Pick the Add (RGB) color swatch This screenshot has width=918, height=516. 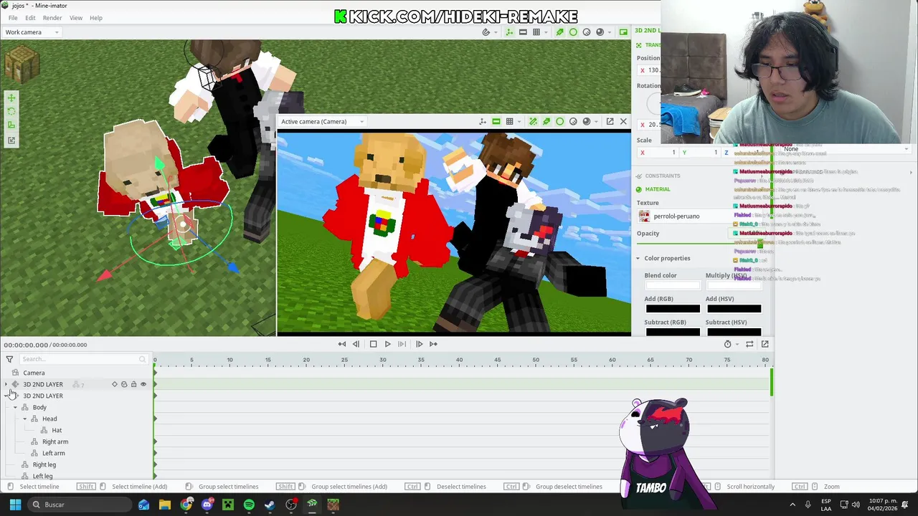click(x=673, y=309)
